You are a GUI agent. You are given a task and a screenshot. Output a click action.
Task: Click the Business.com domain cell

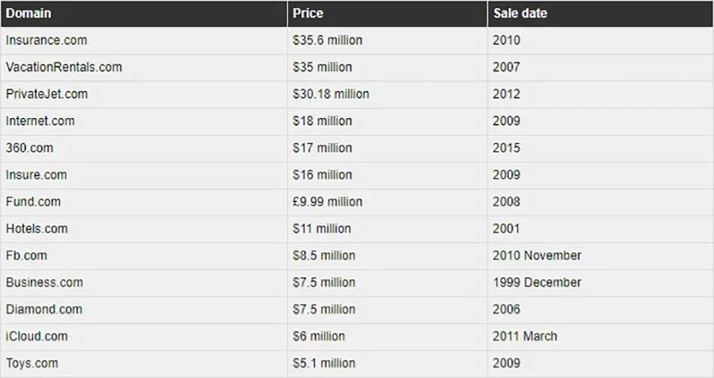(x=44, y=283)
